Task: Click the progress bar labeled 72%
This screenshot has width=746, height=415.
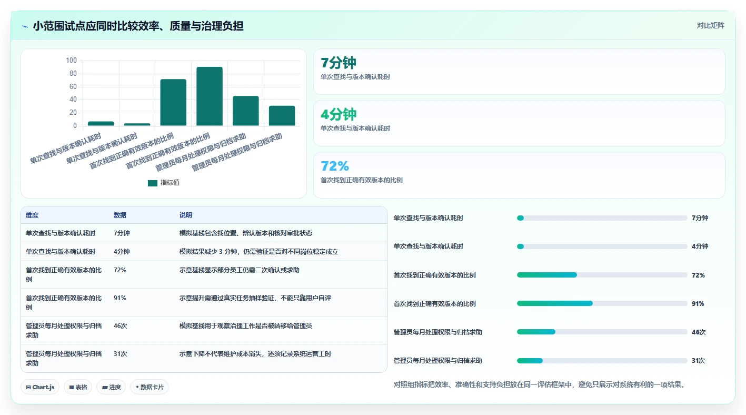Action: 602,275
